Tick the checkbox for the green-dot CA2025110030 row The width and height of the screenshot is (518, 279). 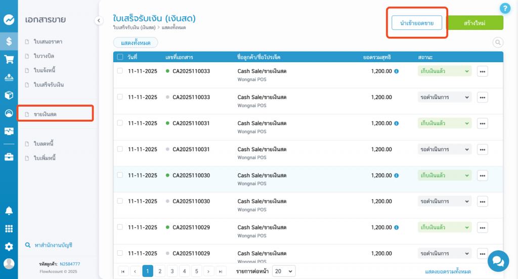pyautogui.click(x=120, y=175)
